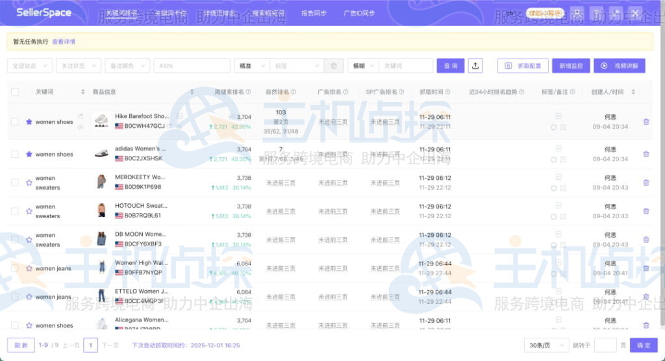Delete the Women' High Wai... monitoring row
Image resolution: width=665 pixels, height=361 pixels.
point(646,269)
